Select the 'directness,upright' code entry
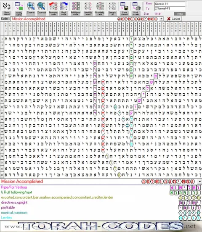The width and height of the screenshot is (202, 232). [x=14, y=203]
